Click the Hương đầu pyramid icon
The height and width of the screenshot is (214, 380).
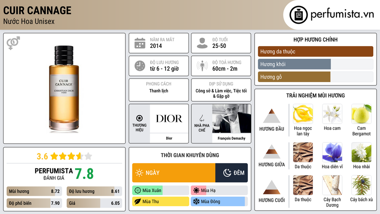(x=272, y=116)
